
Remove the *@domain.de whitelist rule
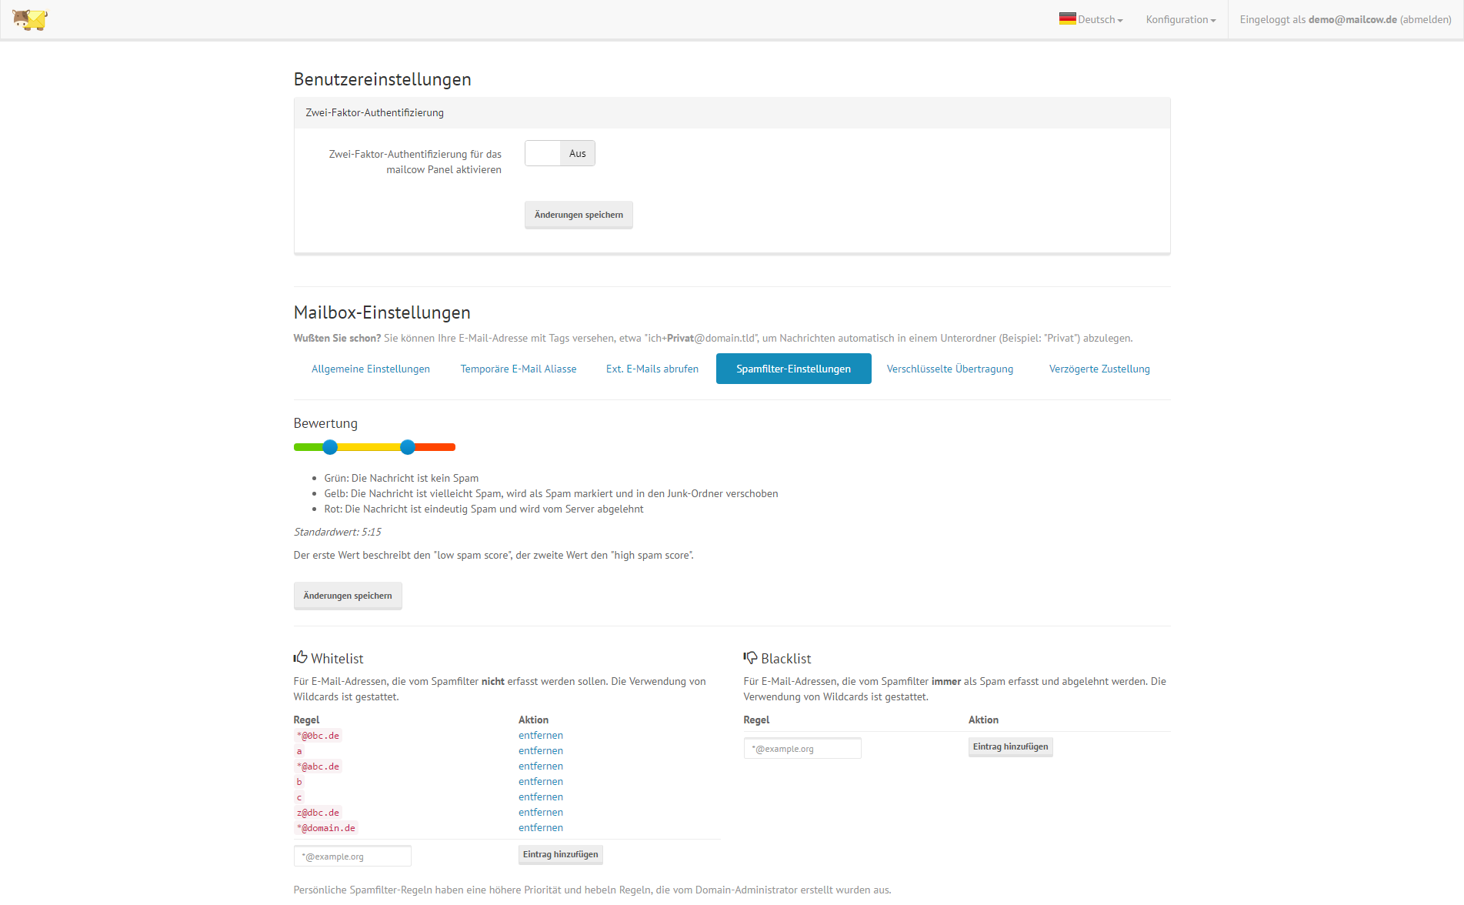[540, 828]
